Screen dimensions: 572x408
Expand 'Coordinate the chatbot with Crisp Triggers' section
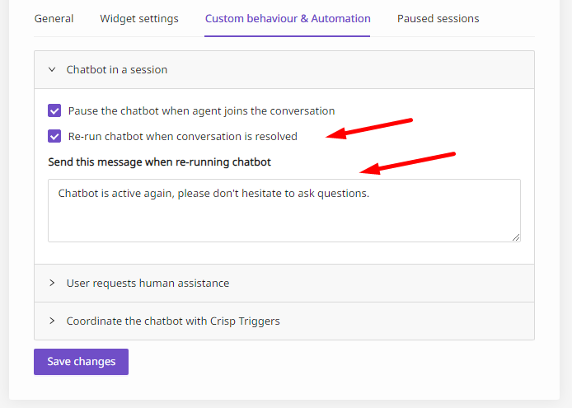coord(284,321)
